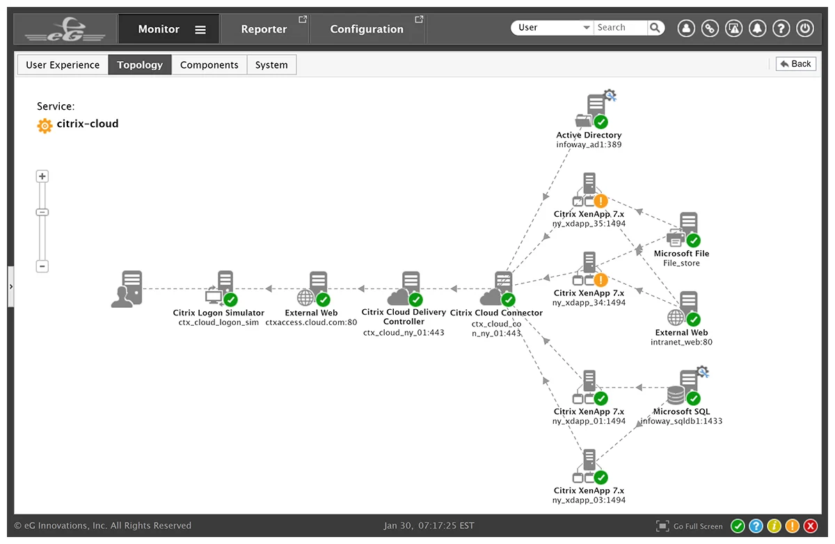Open the alarm monitor icon in header
Viewport: 835px width, 544px height.
click(733, 28)
